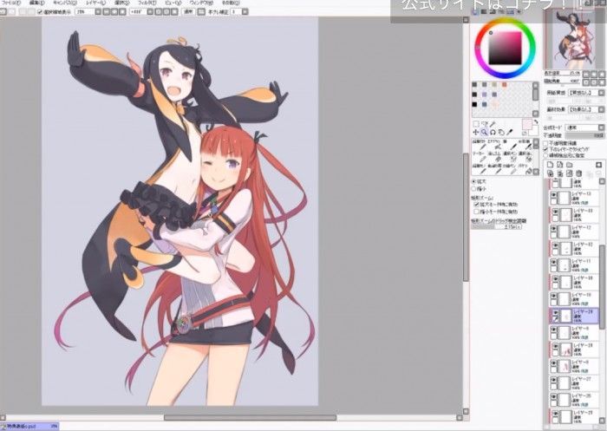
Task: Open the 通常 mode dropdown in toolbar
Action: [x=188, y=12]
